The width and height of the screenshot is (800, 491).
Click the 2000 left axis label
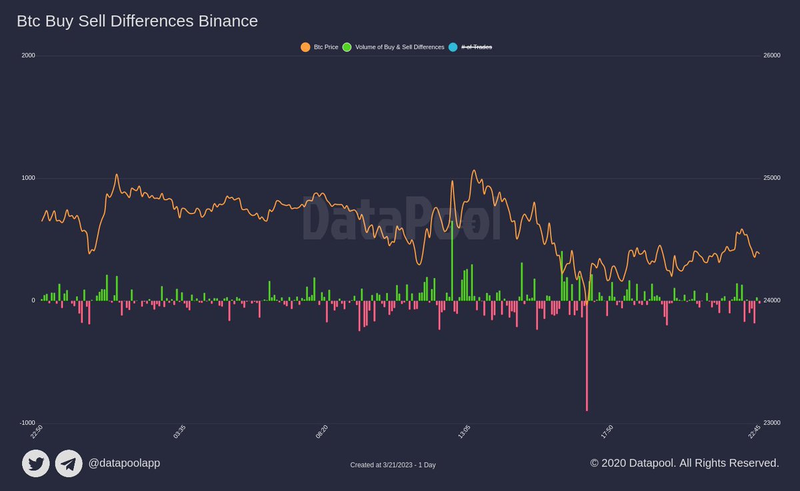28,55
